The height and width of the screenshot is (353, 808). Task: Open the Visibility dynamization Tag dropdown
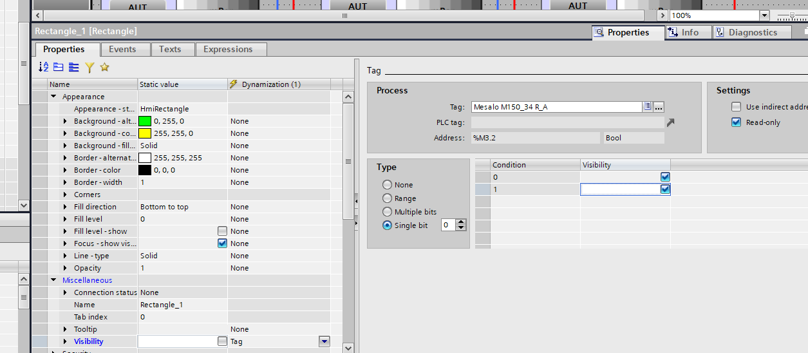pyautogui.click(x=324, y=341)
